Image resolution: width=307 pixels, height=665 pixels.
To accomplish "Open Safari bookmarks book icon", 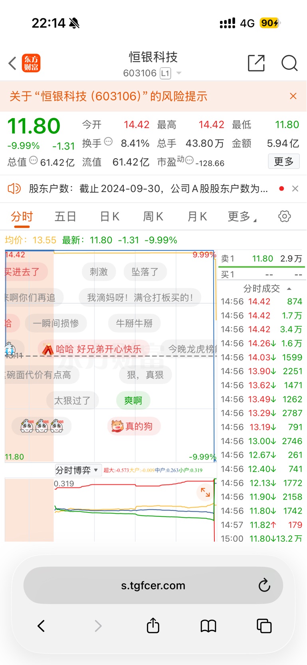I will 208,626.
